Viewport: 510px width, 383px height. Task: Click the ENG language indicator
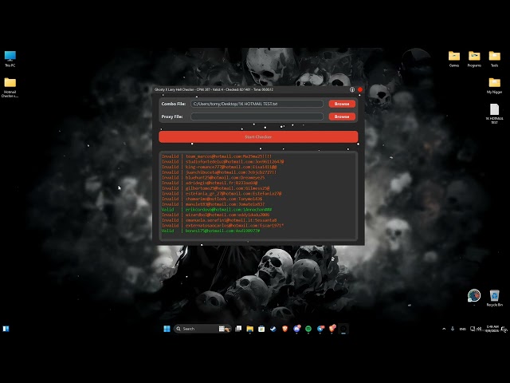pos(462,329)
